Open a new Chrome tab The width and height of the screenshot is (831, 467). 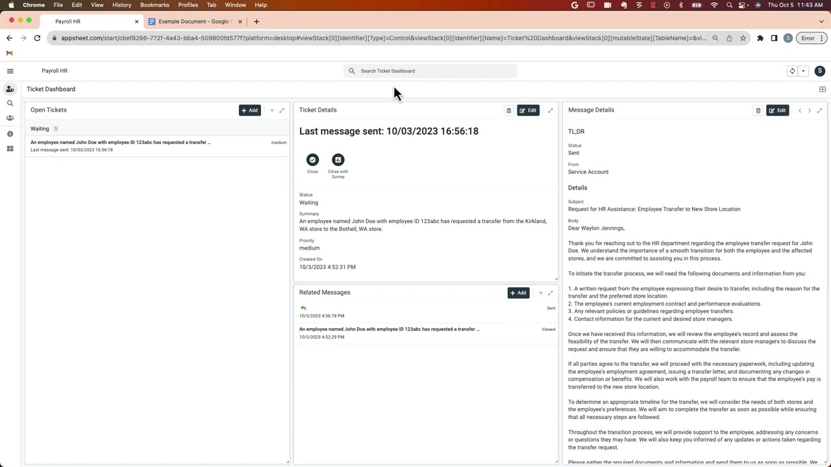pos(256,21)
